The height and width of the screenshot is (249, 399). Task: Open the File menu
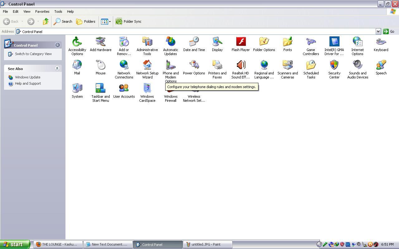tap(5, 12)
